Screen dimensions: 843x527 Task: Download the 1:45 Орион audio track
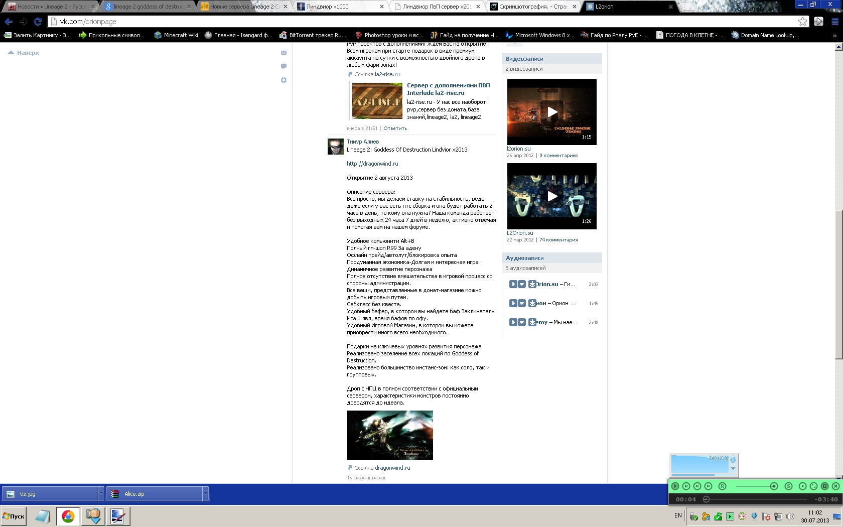532,303
